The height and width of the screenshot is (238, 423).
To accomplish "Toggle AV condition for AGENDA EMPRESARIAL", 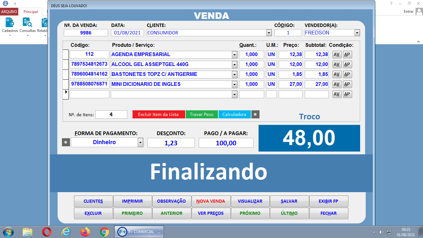I will coord(337,54).
